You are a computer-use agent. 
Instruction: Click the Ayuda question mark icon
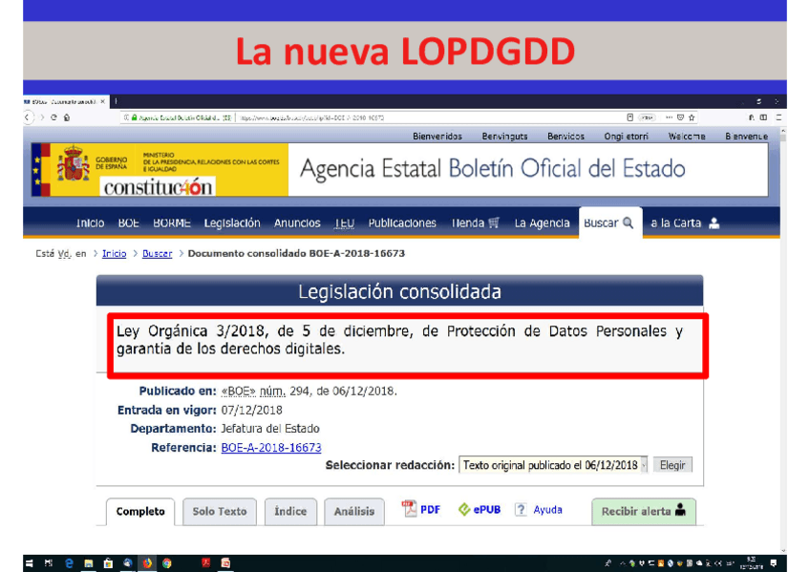(521, 510)
